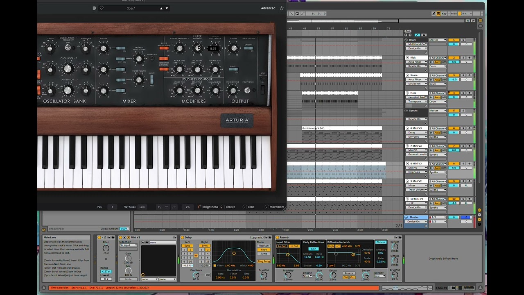Screen dimensions: 524x295
Task: Select Jump delay mode
Action: (x=264, y=254)
